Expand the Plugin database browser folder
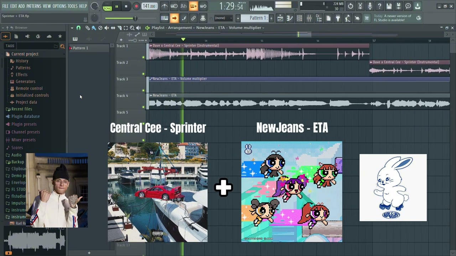The height and width of the screenshot is (256, 456). tap(25, 116)
